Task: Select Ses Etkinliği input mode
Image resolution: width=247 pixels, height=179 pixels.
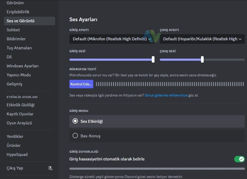Action: pos(157,121)
